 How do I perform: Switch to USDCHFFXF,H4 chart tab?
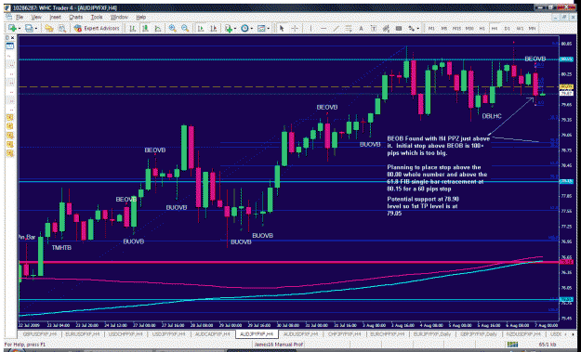coord(125,334)
